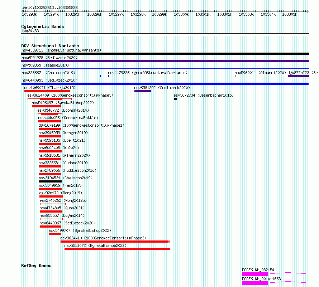Open variant nsv2789056 Huddleston2016 label

(x=67, y=170)
